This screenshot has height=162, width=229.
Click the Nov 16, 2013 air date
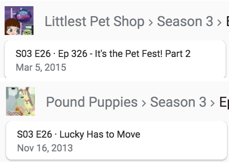[45, 148]
